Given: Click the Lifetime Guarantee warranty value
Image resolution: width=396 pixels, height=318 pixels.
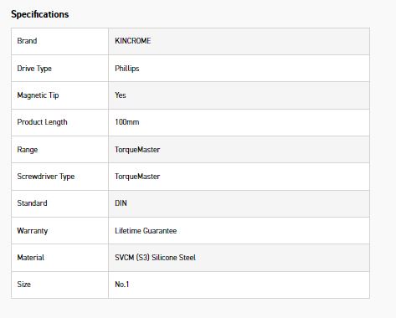Looking at the screenshot, I should tap(146, 231).
